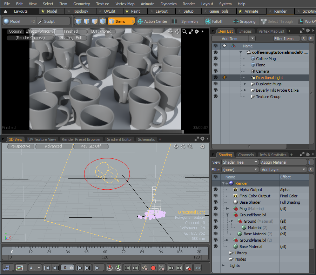
Task: Click the Assign Material button
Action: click(283, 162)
